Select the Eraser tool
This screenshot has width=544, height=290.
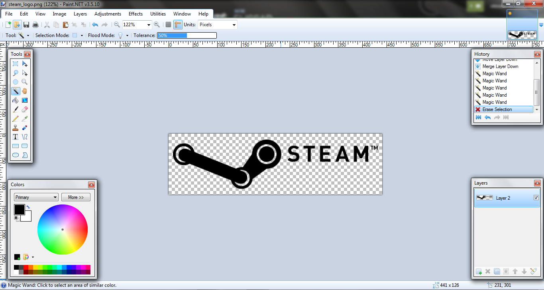[x=25, y=109]
